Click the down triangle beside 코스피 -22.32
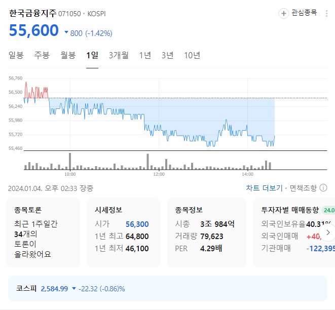Viewport: 335px width, 310px height. tap(74, 289)
